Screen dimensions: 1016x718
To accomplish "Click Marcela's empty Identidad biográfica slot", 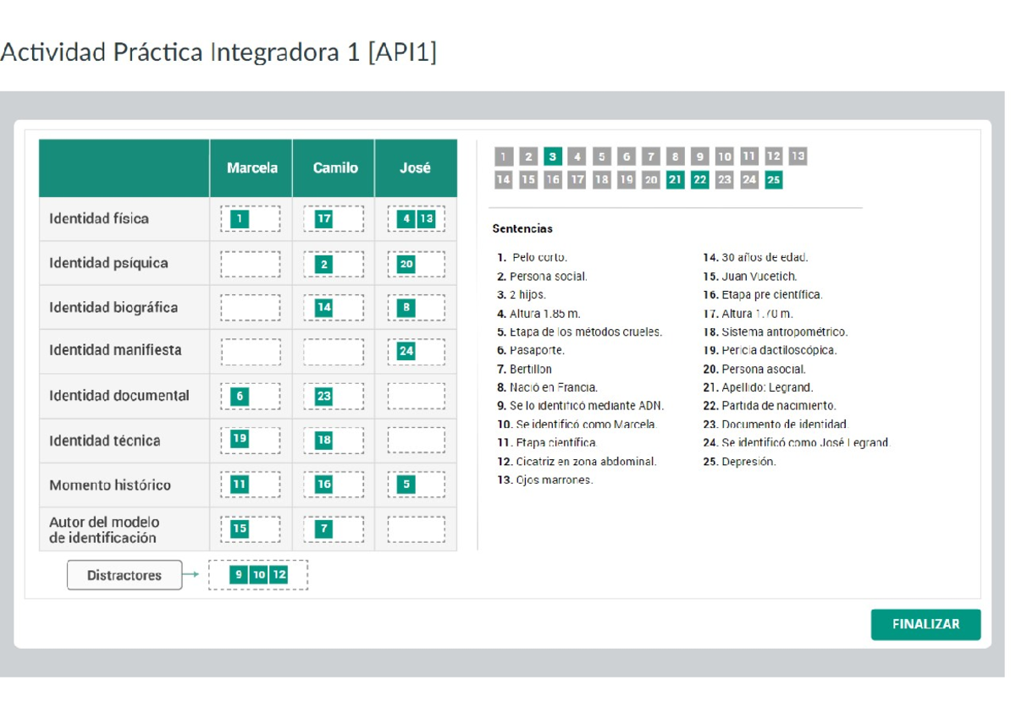I will point(251,307).
